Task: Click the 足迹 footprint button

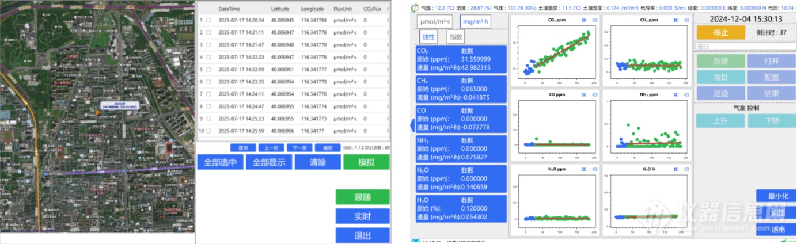Action: click(721, 93)
